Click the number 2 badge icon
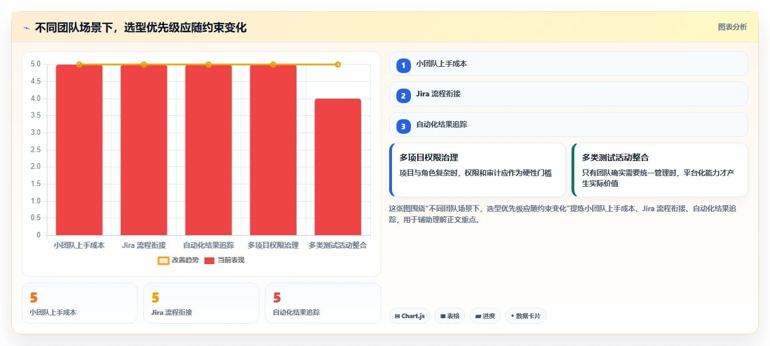 404,96
